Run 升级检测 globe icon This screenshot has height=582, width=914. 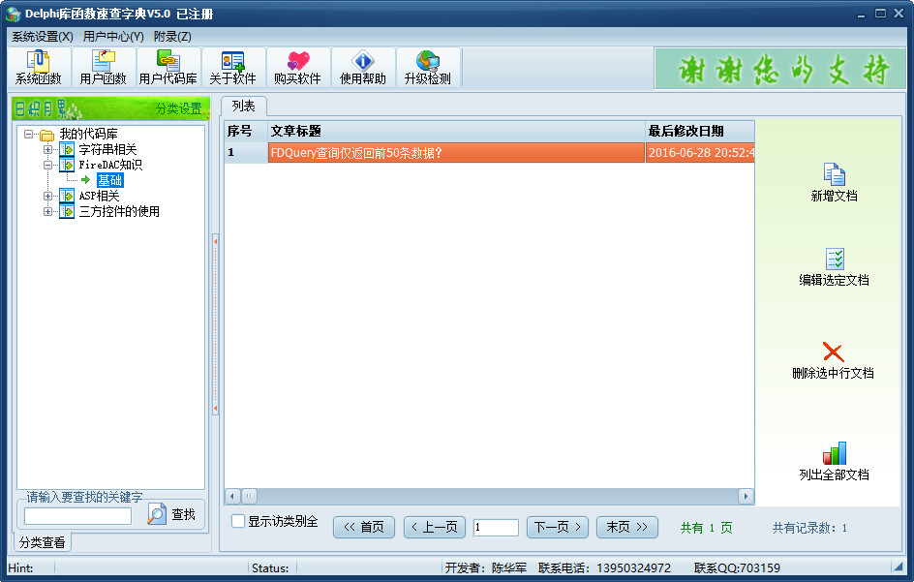coord(428,61)
